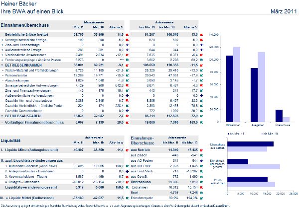Click the monthly trend arrow for Betriebliche Erlöse
Image resolution: width=299 pixels, height=208 pixels.
[x=128, y=35]
